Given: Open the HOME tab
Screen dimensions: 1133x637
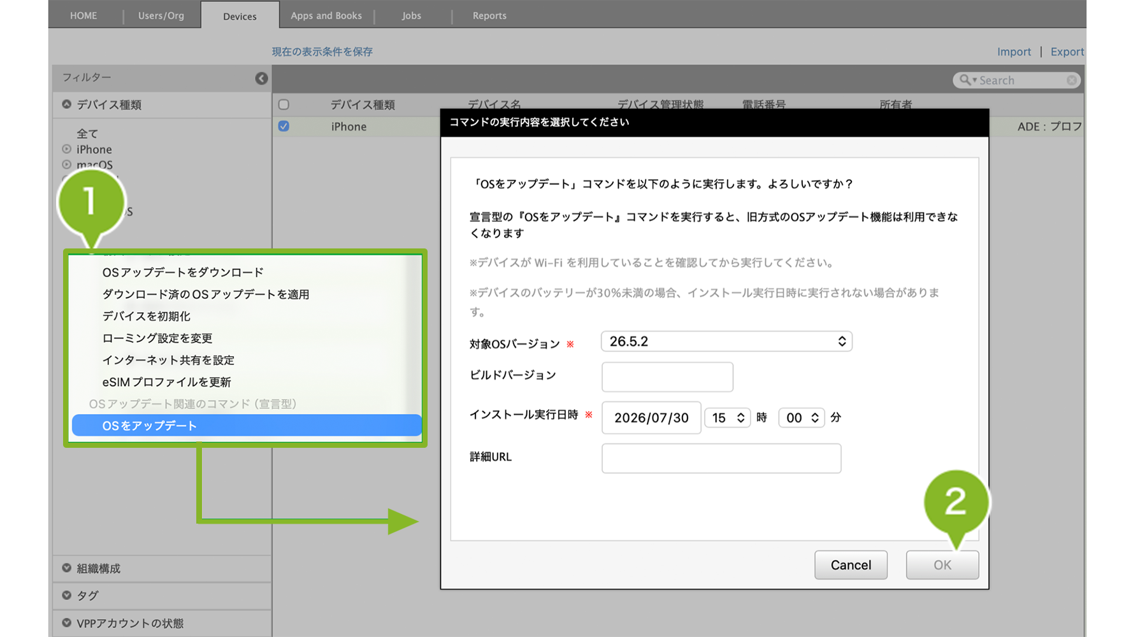Looking at the screenshot, I should [x=83, y=15].
